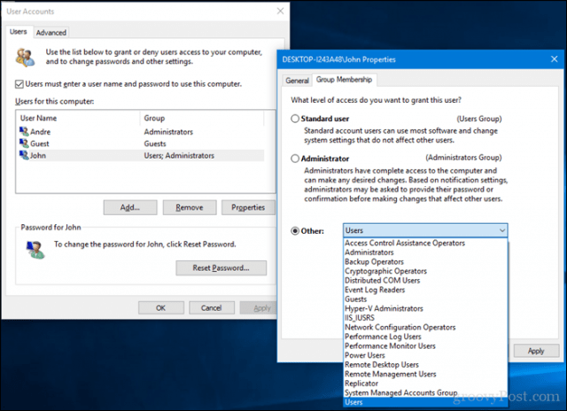Choose Network Configuration Operators from the dropdown
This screenshot has width=567, height=411.
tap(425, 327)
